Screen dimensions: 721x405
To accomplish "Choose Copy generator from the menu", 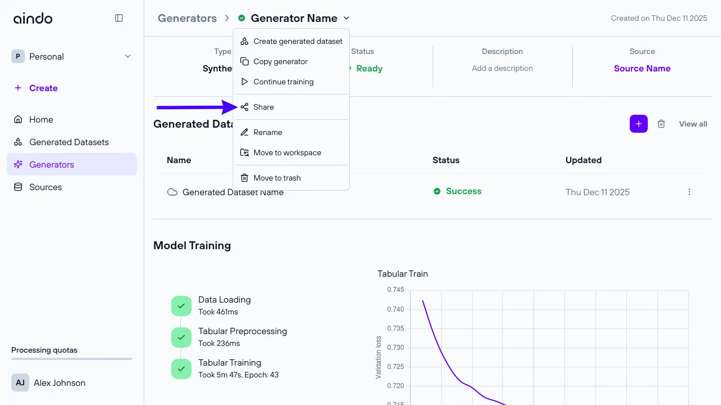I will [x=280, y=61].
